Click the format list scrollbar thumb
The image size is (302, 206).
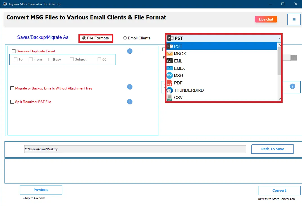[280, 61]
